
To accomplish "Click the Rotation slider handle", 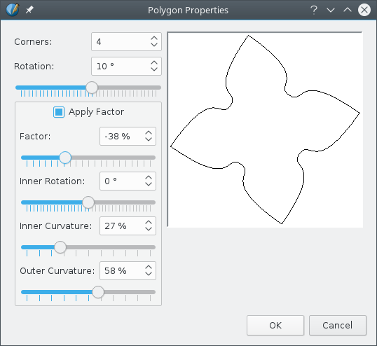I will 92,88.
